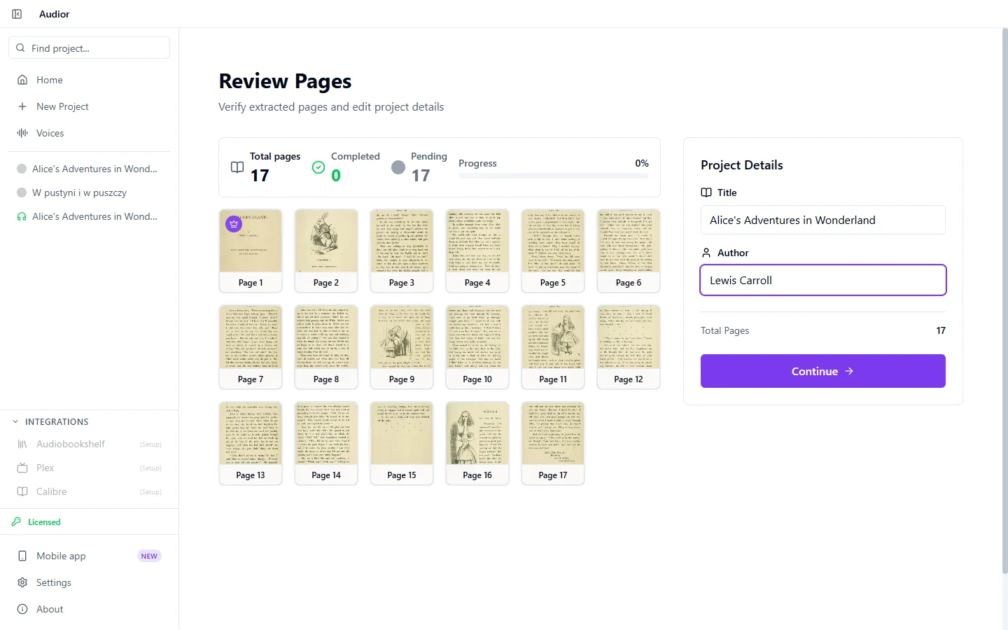Click the NEW badge beside Mobile app
Image resolution: width=1008 pixels, height=630 pixels.
[149, 556]
